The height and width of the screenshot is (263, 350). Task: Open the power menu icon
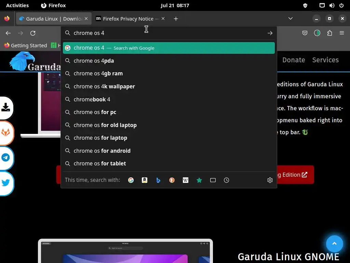[341, 5]
